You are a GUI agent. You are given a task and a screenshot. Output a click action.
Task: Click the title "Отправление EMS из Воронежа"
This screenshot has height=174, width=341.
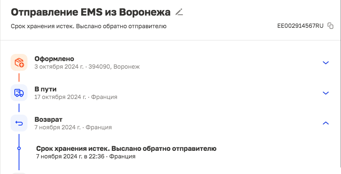(x=90, y=12)
